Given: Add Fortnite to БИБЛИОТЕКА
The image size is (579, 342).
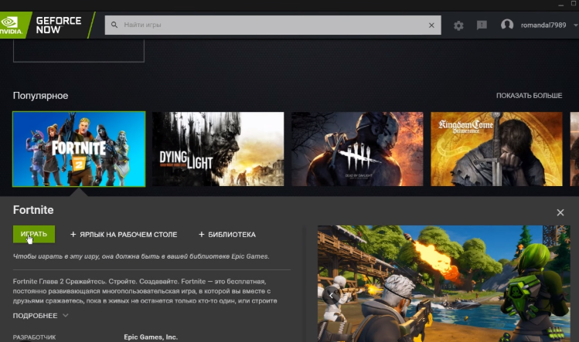Looking at the screenshot, I should tap(227, 235).
